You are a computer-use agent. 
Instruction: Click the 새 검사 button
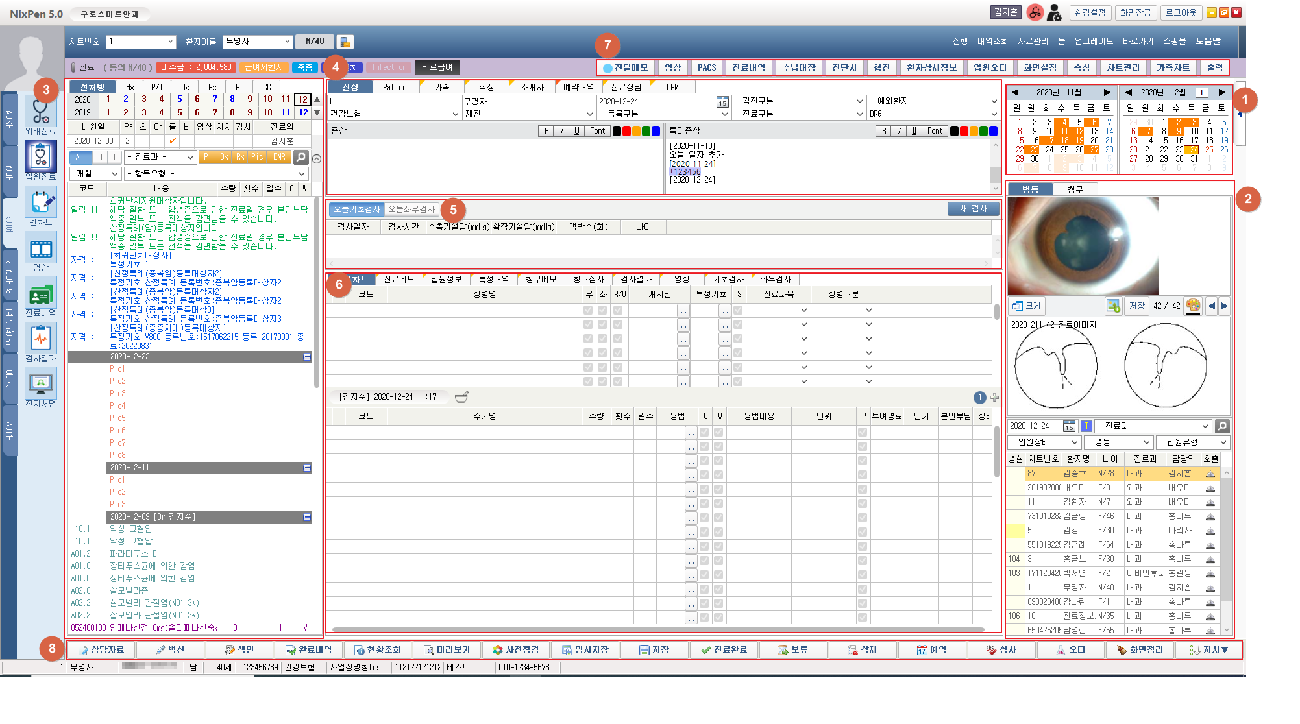[973, 209]
